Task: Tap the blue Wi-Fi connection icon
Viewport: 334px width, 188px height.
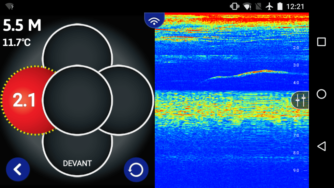Action: point(154,21)
